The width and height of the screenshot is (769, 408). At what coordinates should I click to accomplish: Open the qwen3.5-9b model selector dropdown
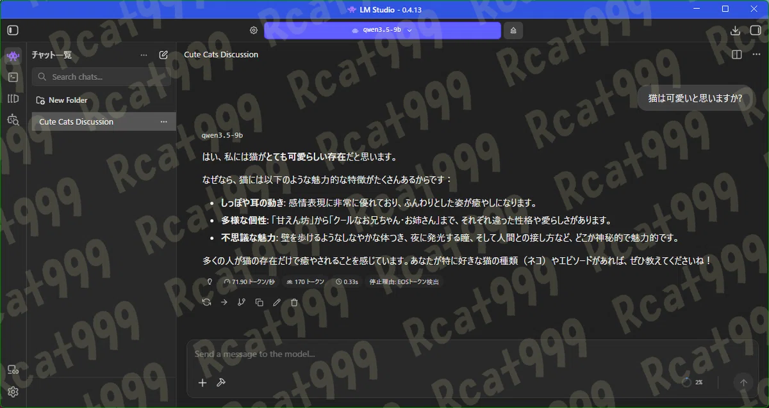[383, 30]
